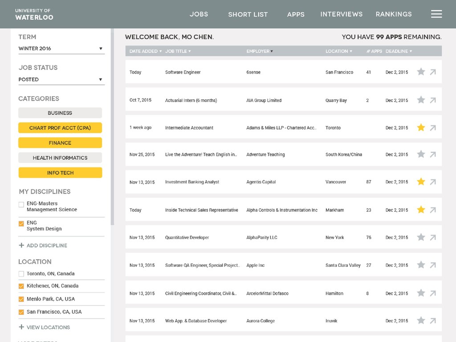Star the ArcelorMittal Dofasco job
Image resolution: width=456 pixels, height=342 pixels.
tap(421, 293)
